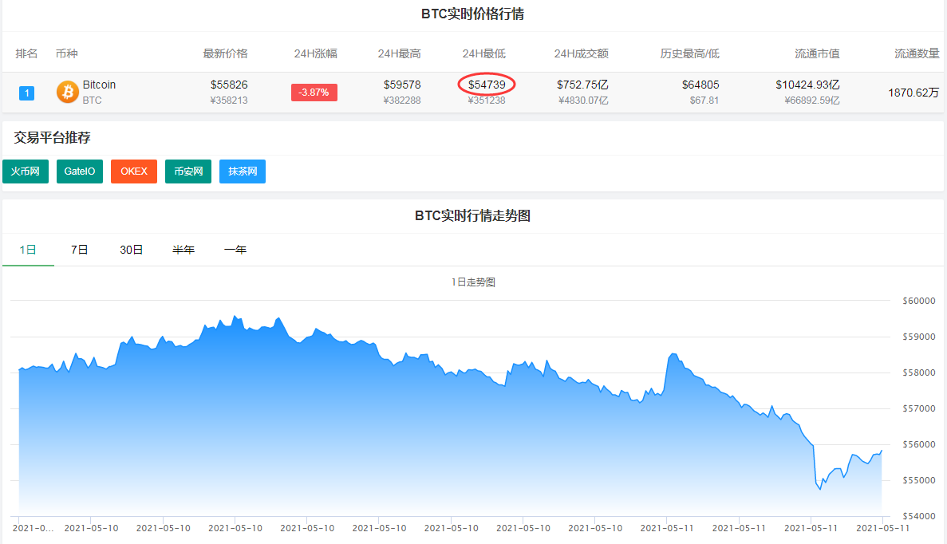This screenshot has width=947, height=544.
Task: Click the red -3.87% change badge
Action: (314, 92)
